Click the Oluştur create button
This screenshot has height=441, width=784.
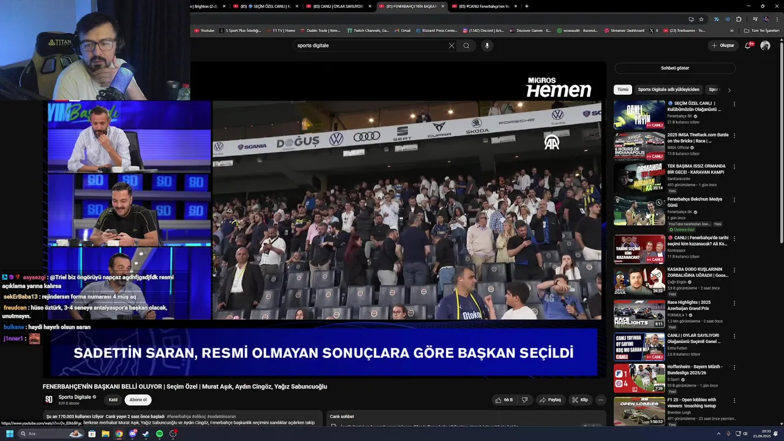723,45
